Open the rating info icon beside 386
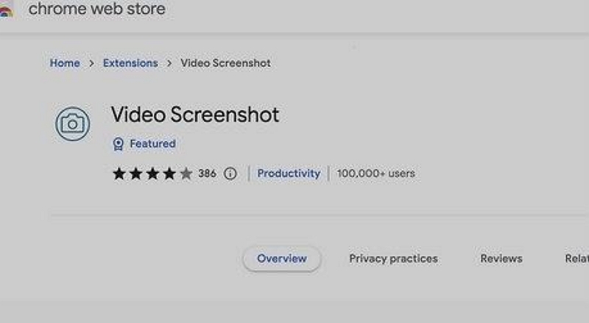This screenshot has width=589, height=323. 230,174
